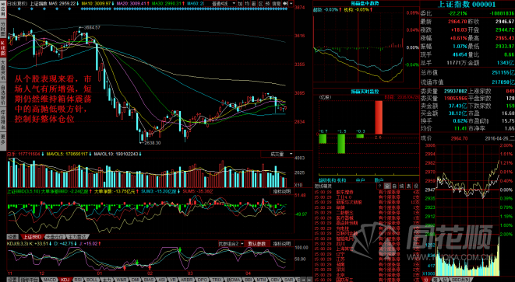This screenshot has width=515, height=282.
Task: Click the speaker arrow icon in chart toolbar
Action: coord(285,3)
